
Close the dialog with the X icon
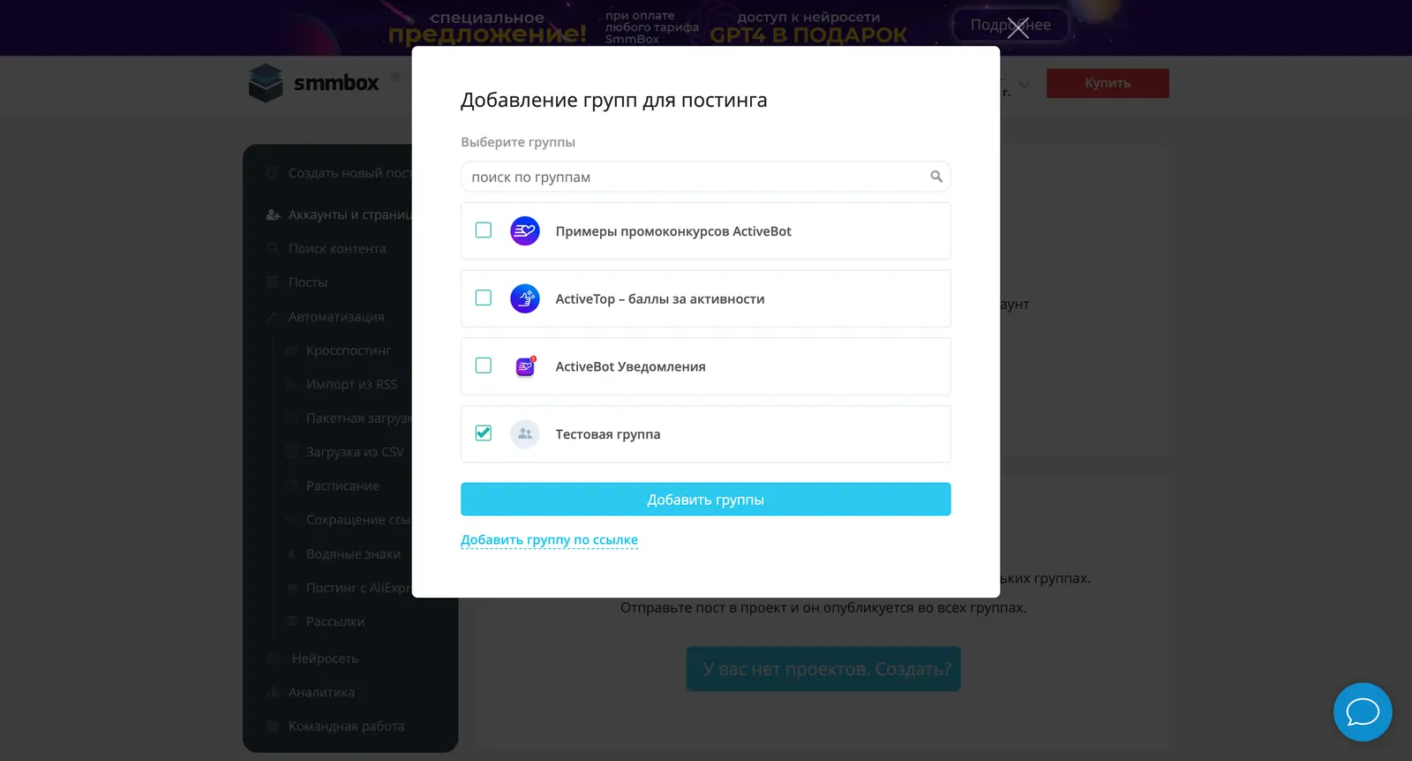[x=1018, y=27]
